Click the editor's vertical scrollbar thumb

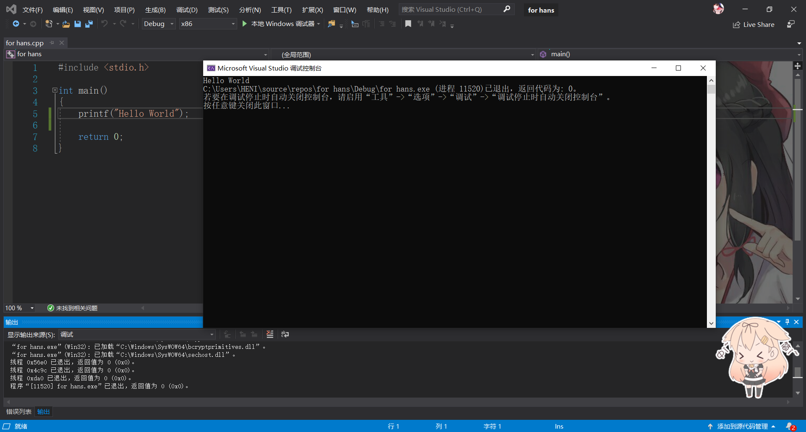798,160
